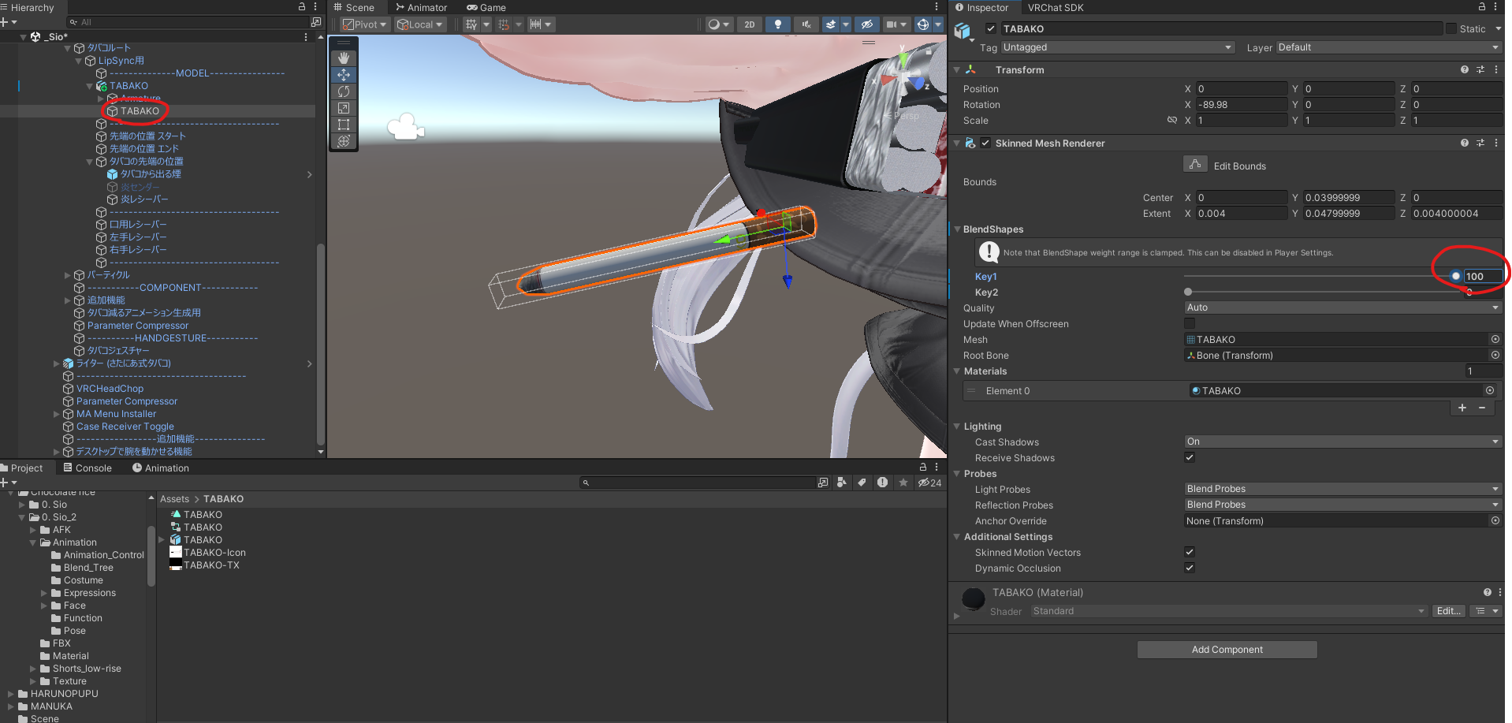Select the combined Transform tool
Screen dimensions: 1512x723
[344, 141]
